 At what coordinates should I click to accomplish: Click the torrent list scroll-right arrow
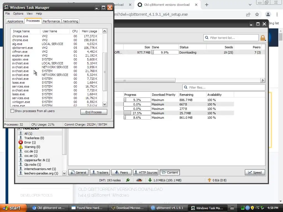(x=263, y=80)
